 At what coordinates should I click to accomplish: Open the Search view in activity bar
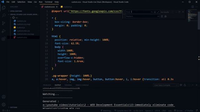[3, 15]
